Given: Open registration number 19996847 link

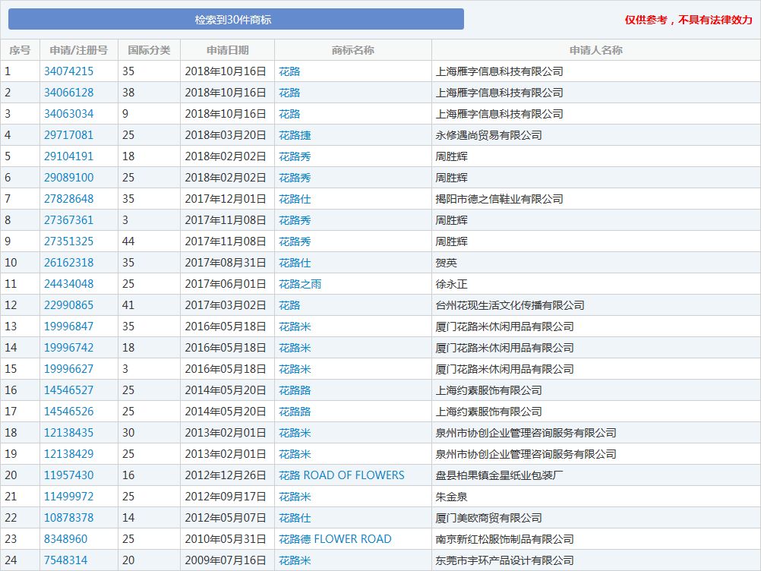Looking at the screenshot, I should point(68,327).
